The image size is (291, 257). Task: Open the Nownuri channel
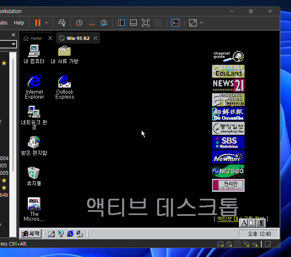click(228, 157)
